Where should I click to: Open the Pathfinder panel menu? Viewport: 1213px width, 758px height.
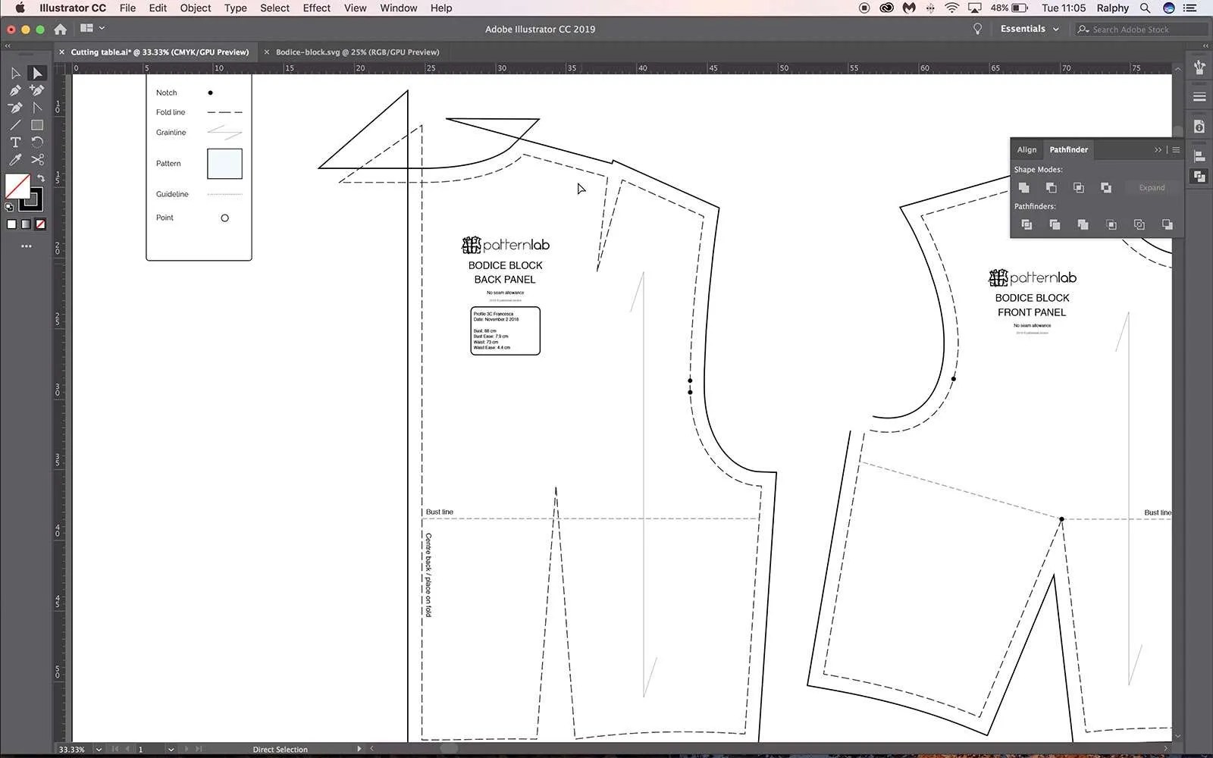[x=1175, y=149]
